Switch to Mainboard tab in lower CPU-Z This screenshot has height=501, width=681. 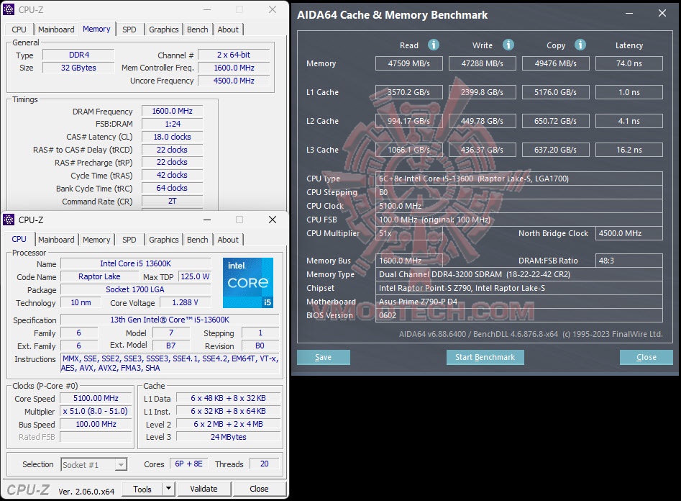click(56, 240)
